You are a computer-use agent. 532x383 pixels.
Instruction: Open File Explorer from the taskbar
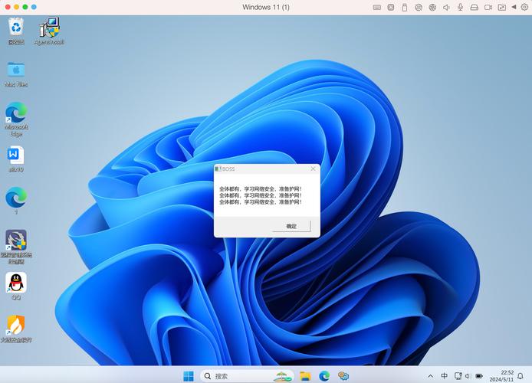point(305,376)
